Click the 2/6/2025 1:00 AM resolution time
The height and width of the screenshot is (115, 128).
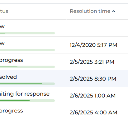point(92,96)
